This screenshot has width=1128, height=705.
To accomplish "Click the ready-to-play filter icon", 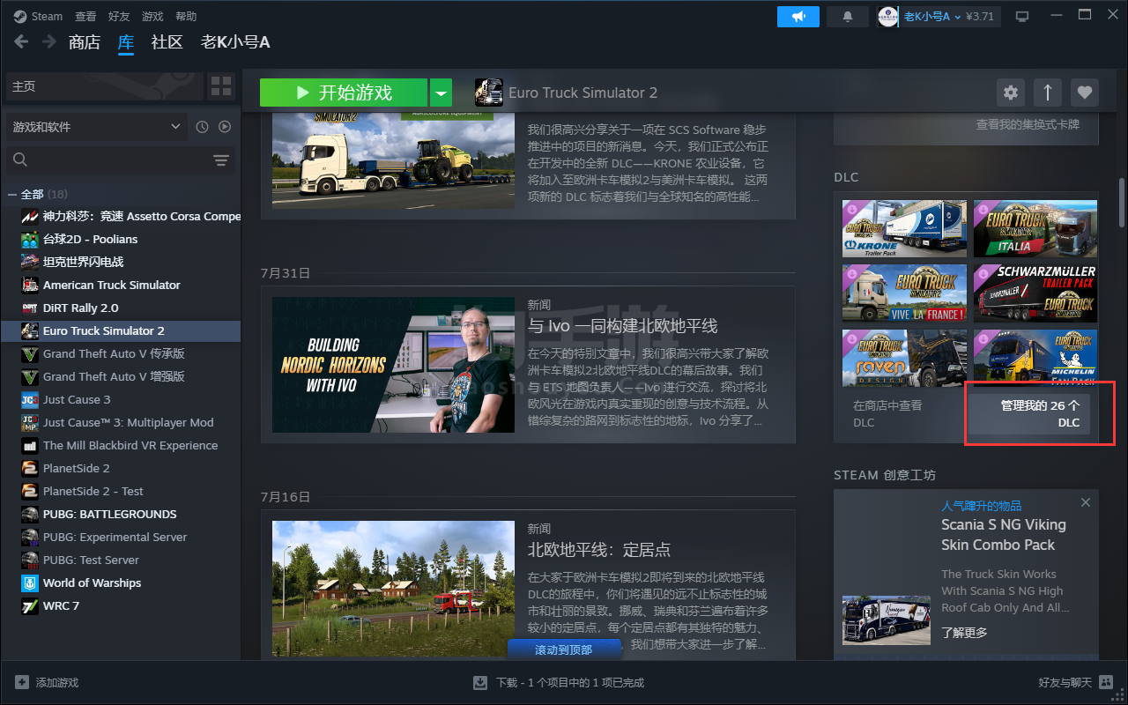I will 225,127.
